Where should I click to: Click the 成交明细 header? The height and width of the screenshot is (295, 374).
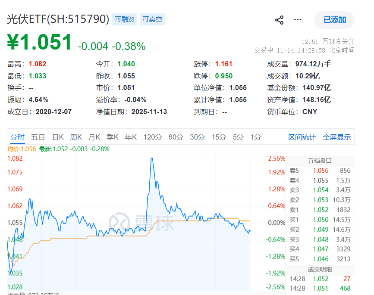click(320, 270)
